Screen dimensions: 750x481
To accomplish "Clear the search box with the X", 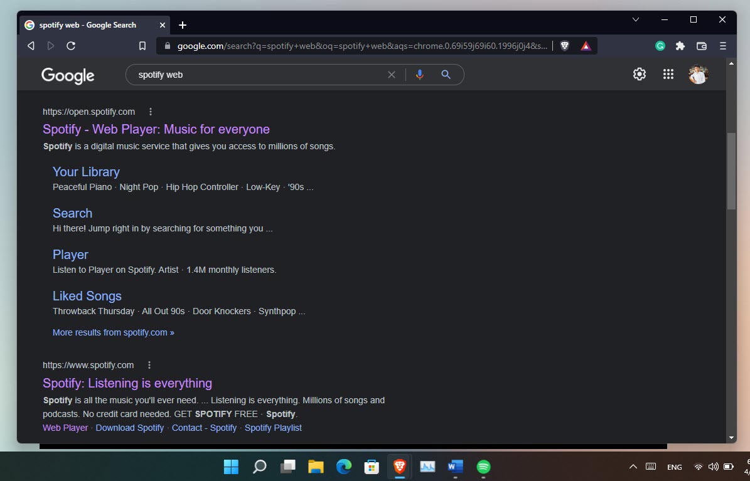I will coord(391,75).
